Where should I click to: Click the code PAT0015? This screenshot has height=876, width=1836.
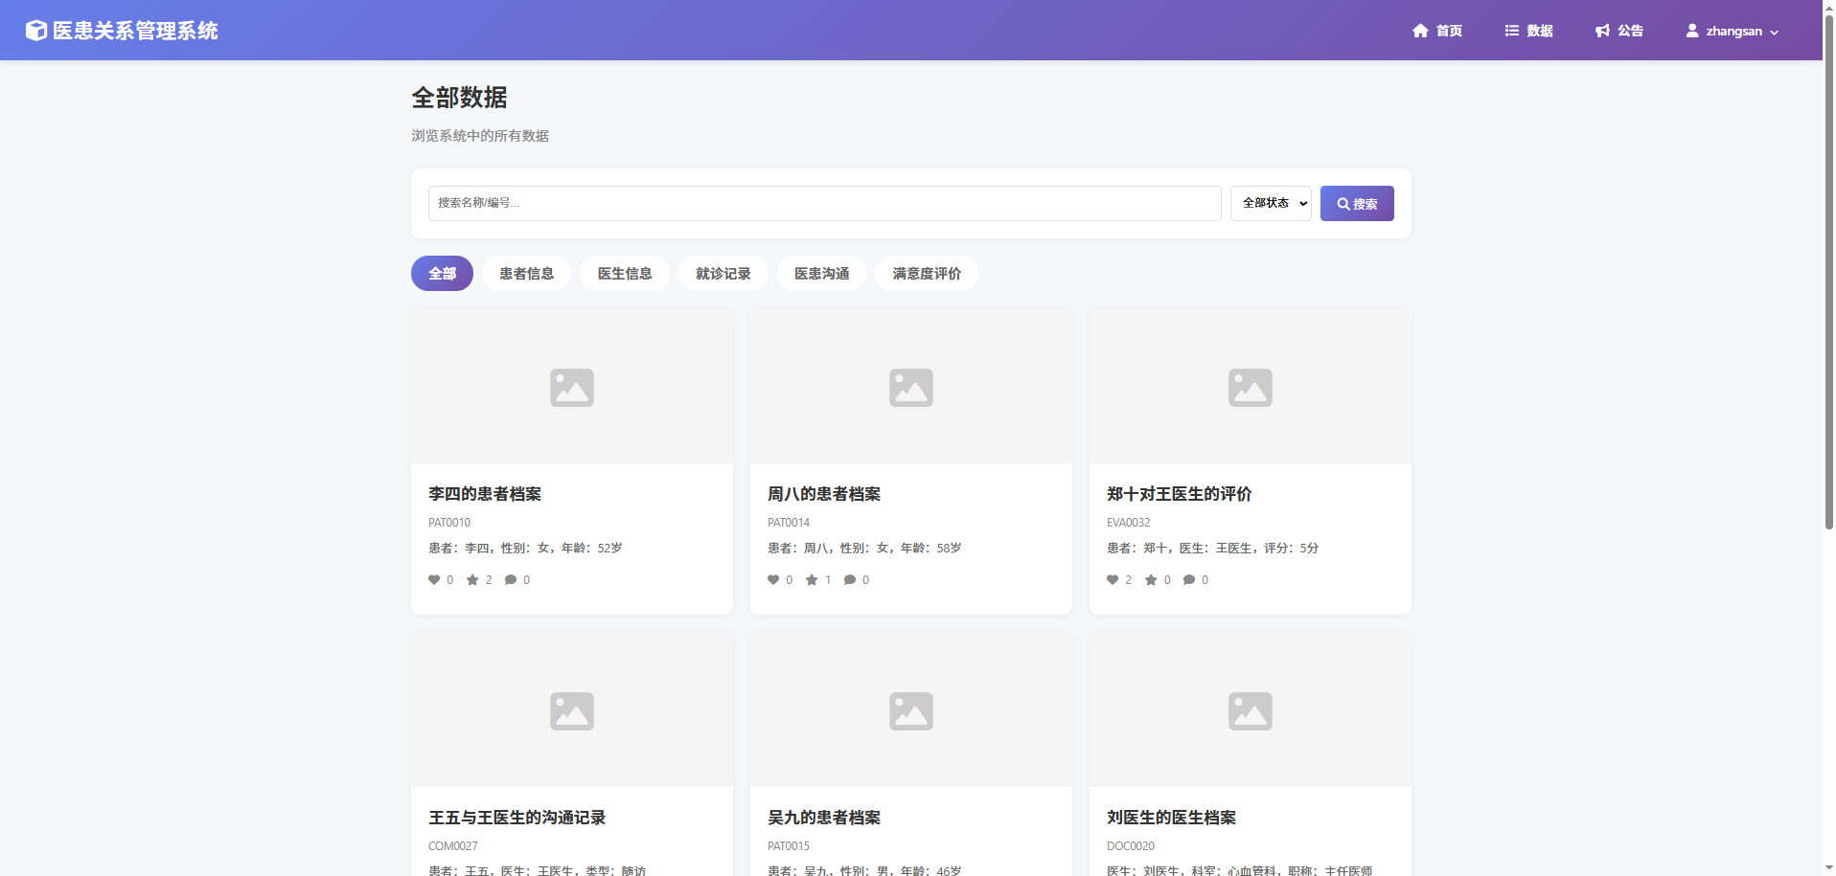(789, 846)
